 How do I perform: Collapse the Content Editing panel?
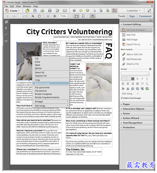pos(136,24)
